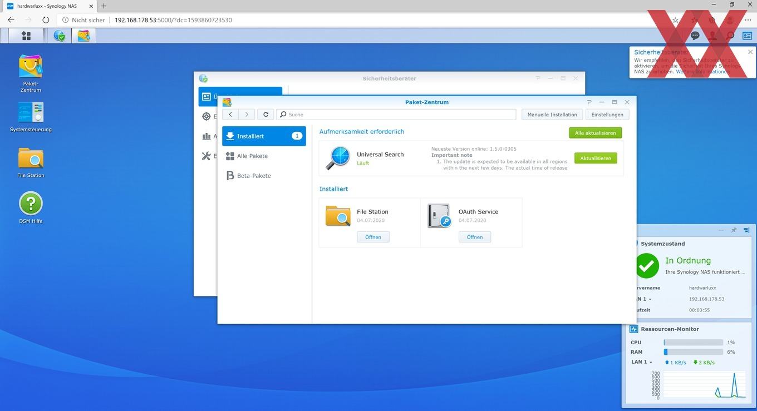Screen dimensions: 757x411
Task: Click the Universal Search package name
Action: pos(380,155)
